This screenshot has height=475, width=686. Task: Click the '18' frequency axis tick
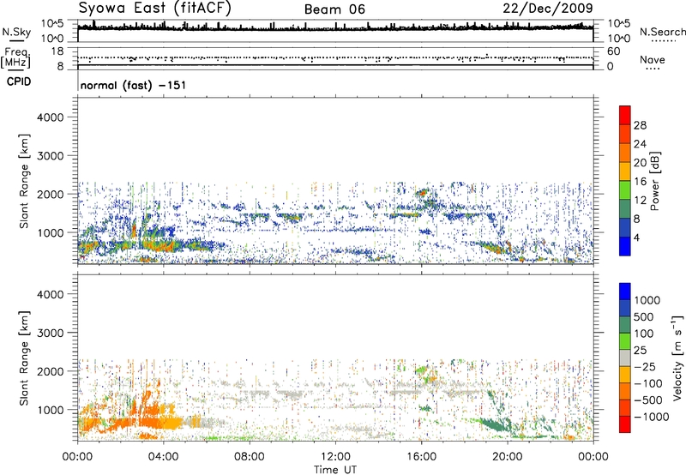click(57, 51)
